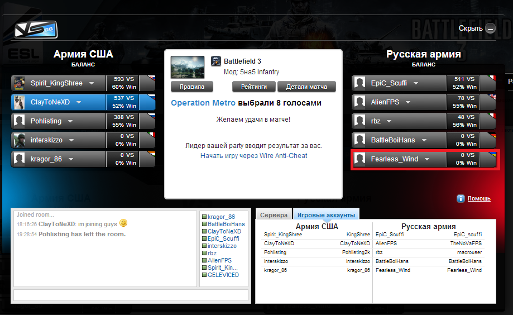
Task: Select Spirit_Kin... in chat user list
Action: pyautogui.click(x=223, y=268)
